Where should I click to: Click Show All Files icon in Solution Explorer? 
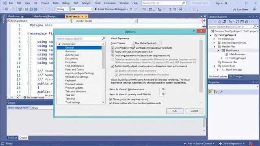coord(247,22)
